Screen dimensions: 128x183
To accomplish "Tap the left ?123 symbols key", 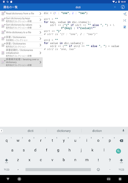I will [x=7, y=170].
